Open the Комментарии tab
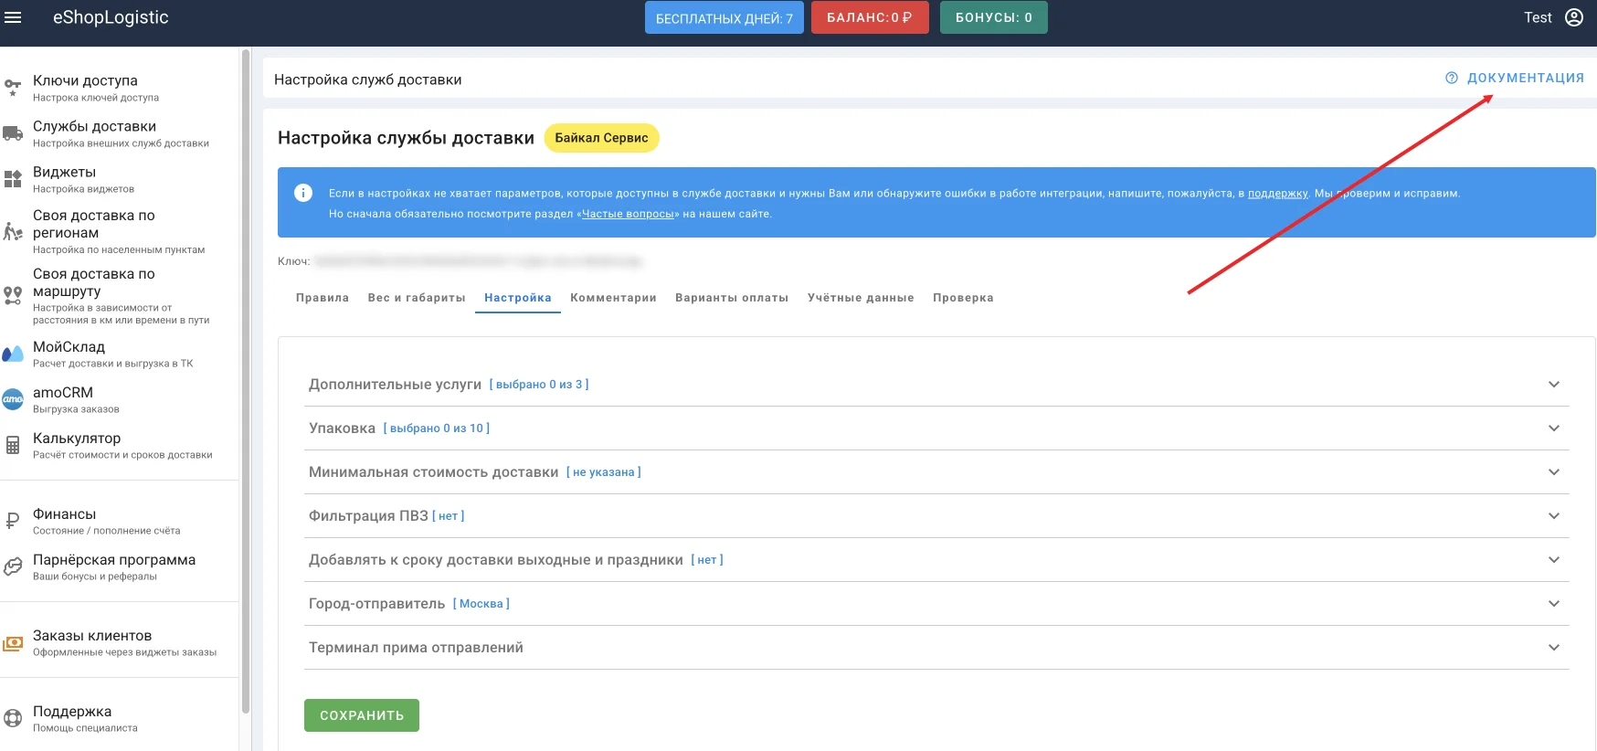The height and width of the screenshot is (751, 1597). click(x=613, y=298)
